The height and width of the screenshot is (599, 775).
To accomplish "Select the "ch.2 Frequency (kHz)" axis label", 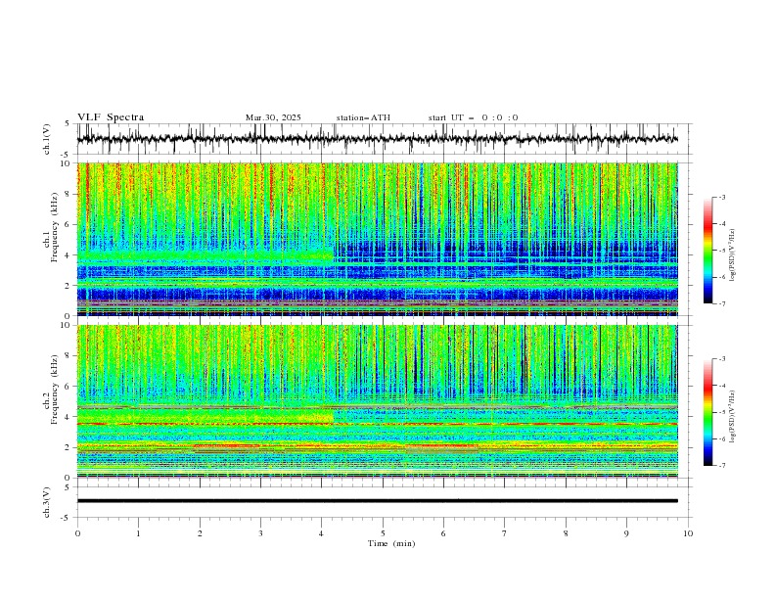I will point(51,389).
